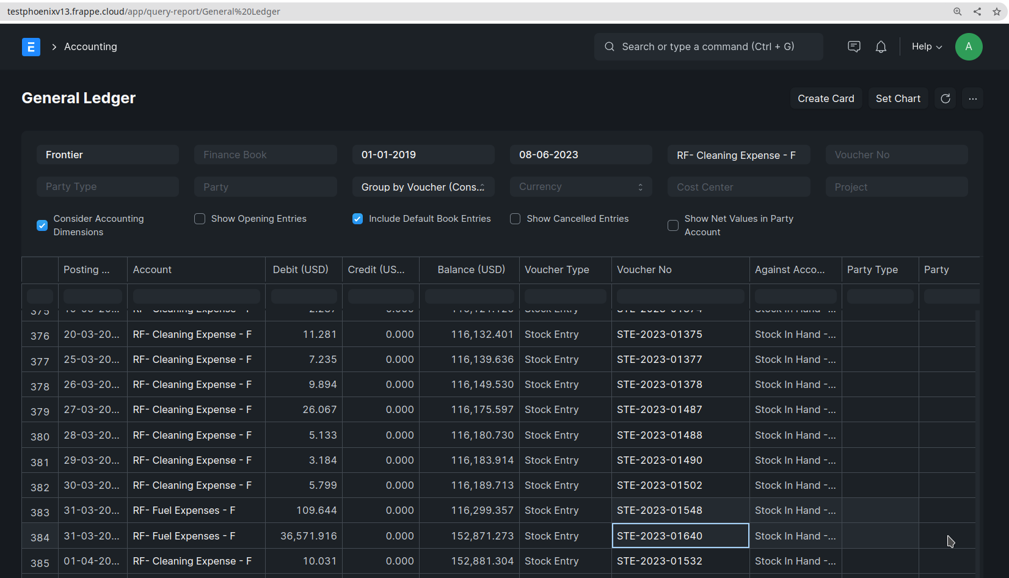1009x578 pixels.
Task: Refresh the General Ledger report
Action: [x=945, y=98]
